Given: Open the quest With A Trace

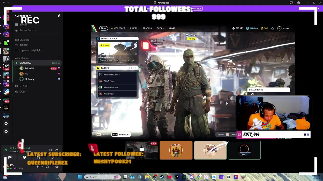Looking at the screenshot, I should (x=118, y=81).
